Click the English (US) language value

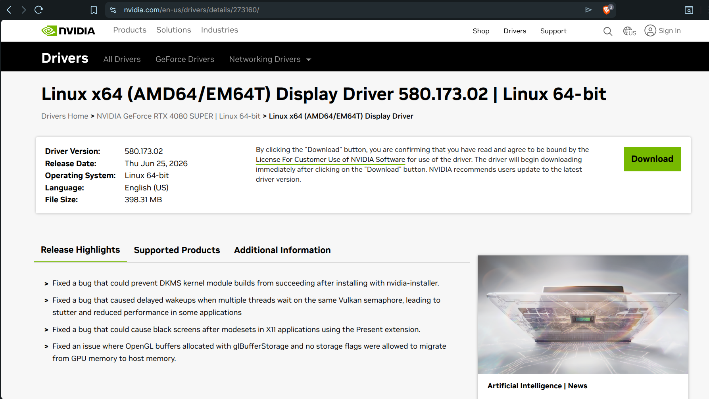click(146, 188)
